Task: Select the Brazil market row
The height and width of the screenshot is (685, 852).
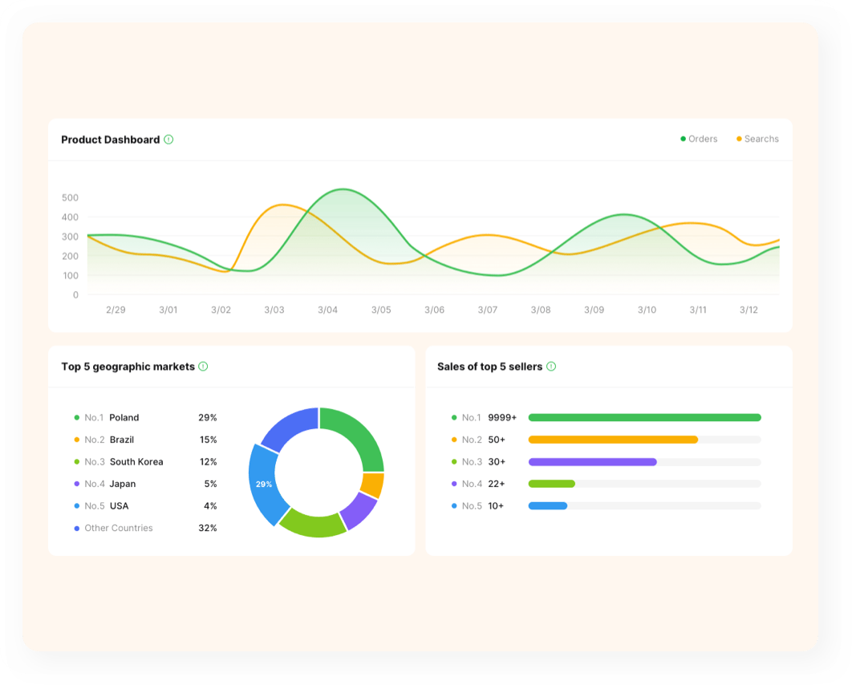Action: pos(145,440)
